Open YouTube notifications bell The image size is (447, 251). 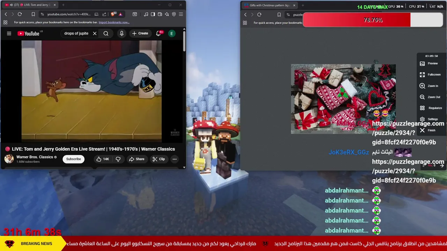159,33
